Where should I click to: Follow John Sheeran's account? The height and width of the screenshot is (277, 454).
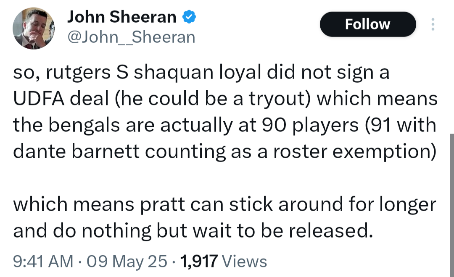tap(368, 24)
